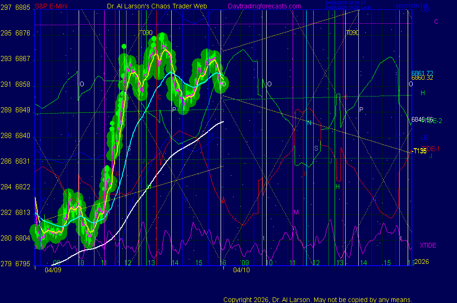
Task: Click the XTIDE legend label
Action: 428,245
